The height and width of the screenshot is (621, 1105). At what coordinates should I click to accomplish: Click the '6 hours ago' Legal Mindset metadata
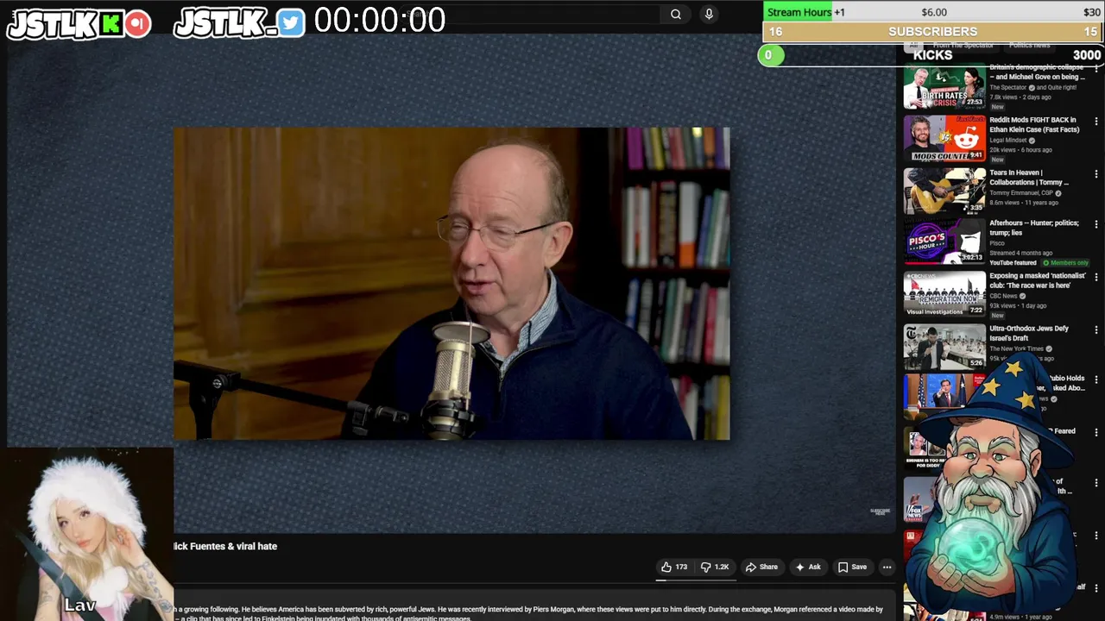click(x=1037, y=150)
